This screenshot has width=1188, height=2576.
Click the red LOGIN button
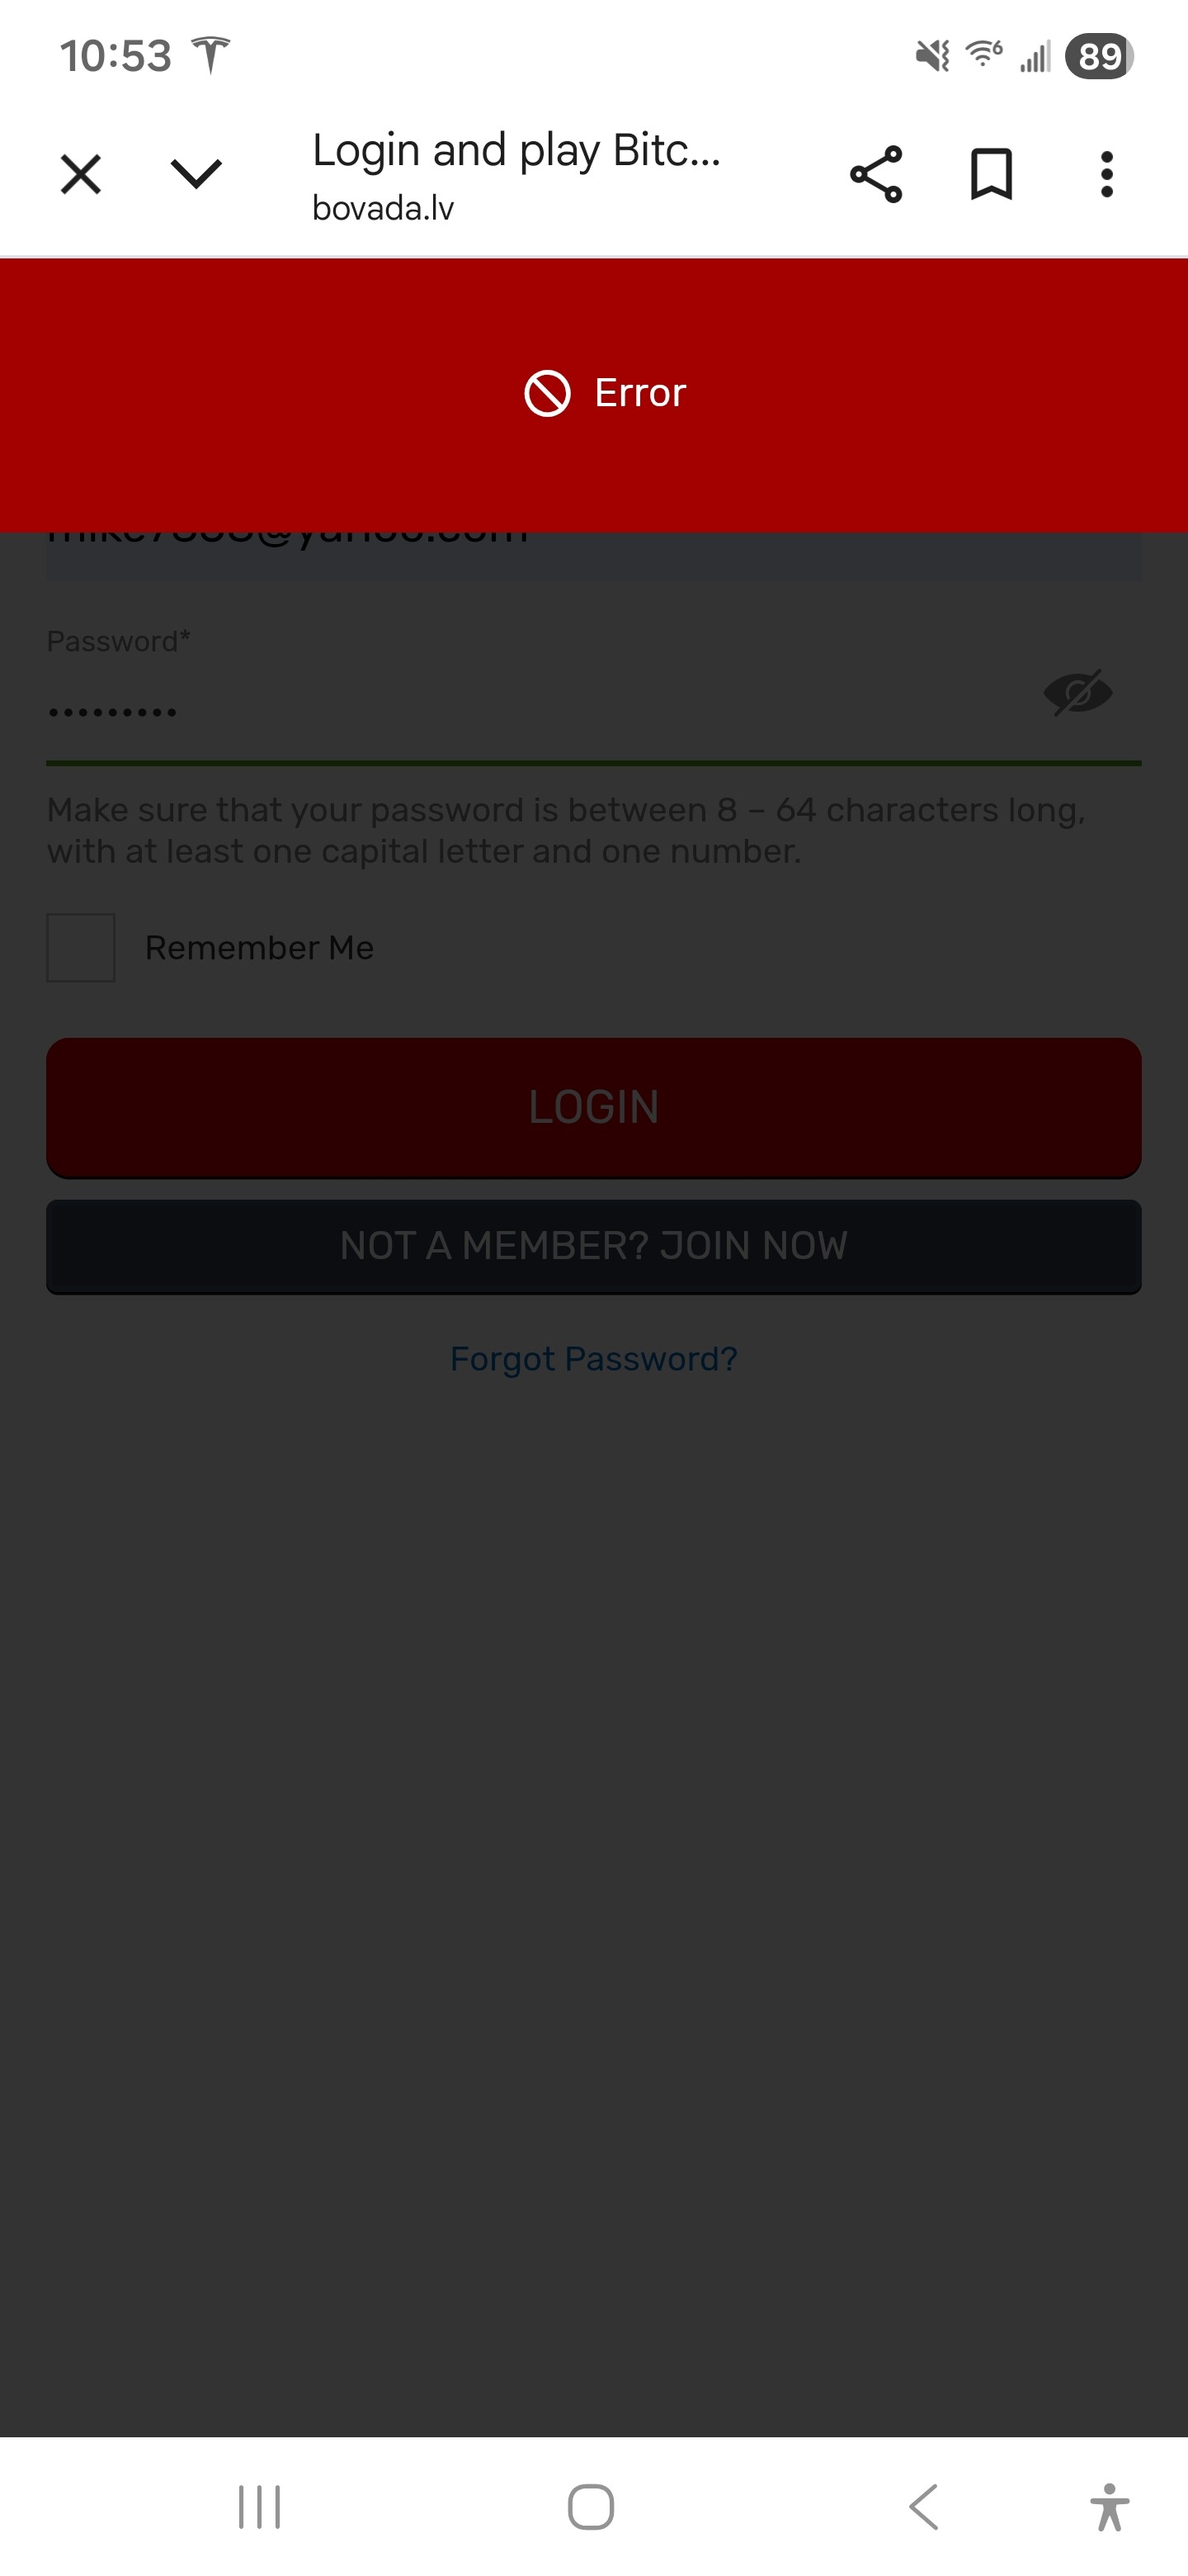pos(593,1107)
